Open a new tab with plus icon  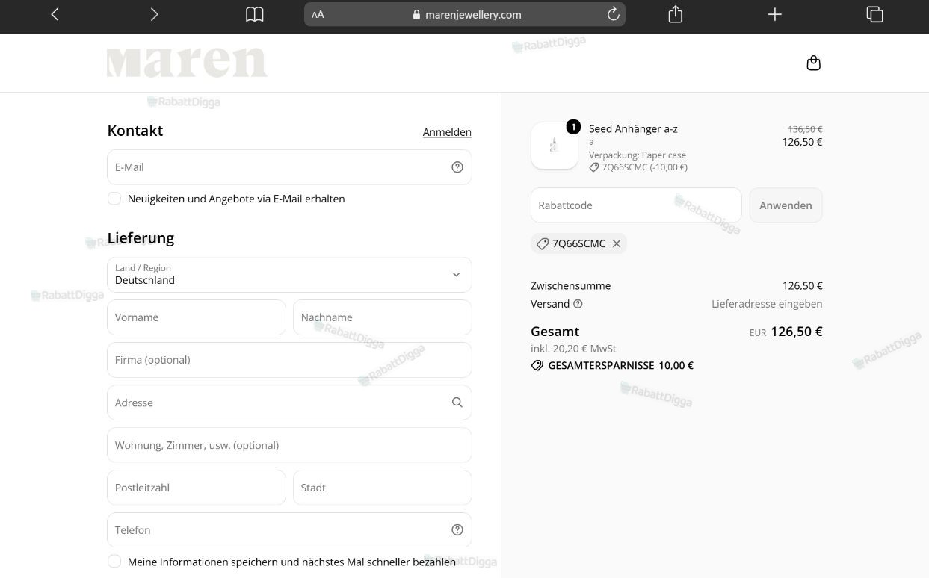click(775, 14)
